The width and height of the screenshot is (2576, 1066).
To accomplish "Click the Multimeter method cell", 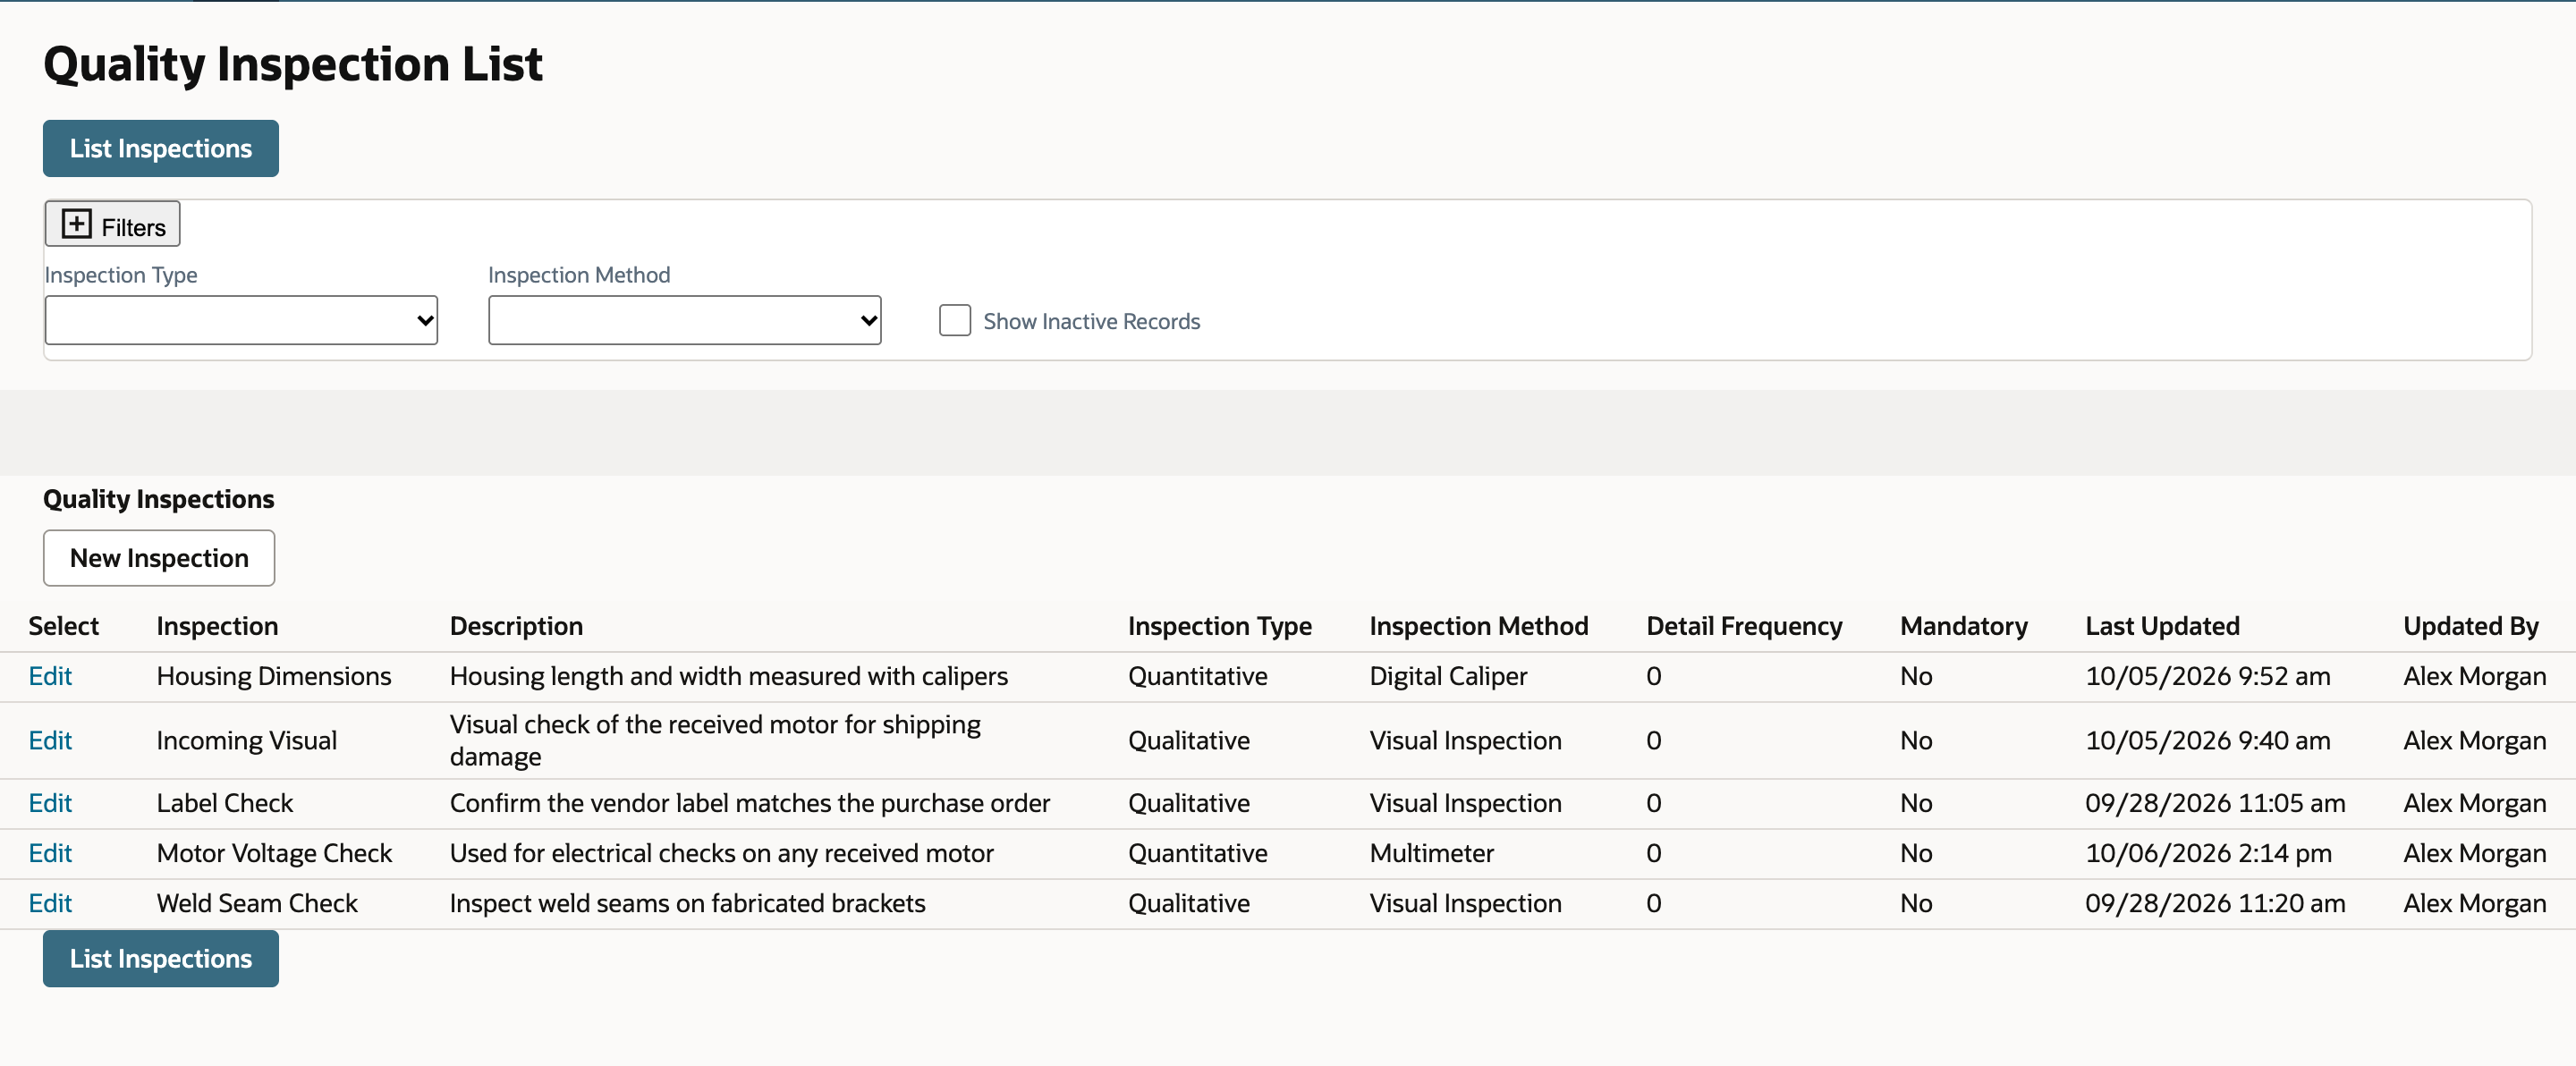I will pos(1431,853).
